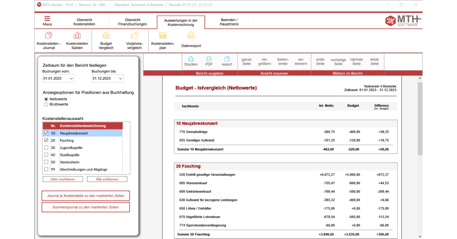Print the report with Drucken icon
This screenshot has width=457, height=239.
[191, 59]
